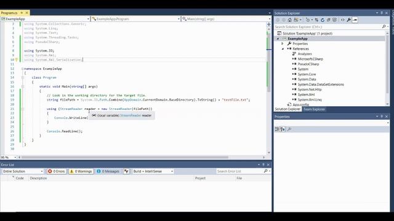Click the Alphabetical sort icon in Properties
The width and height of the screenshot is (394, 221).
tap(283, 130)
